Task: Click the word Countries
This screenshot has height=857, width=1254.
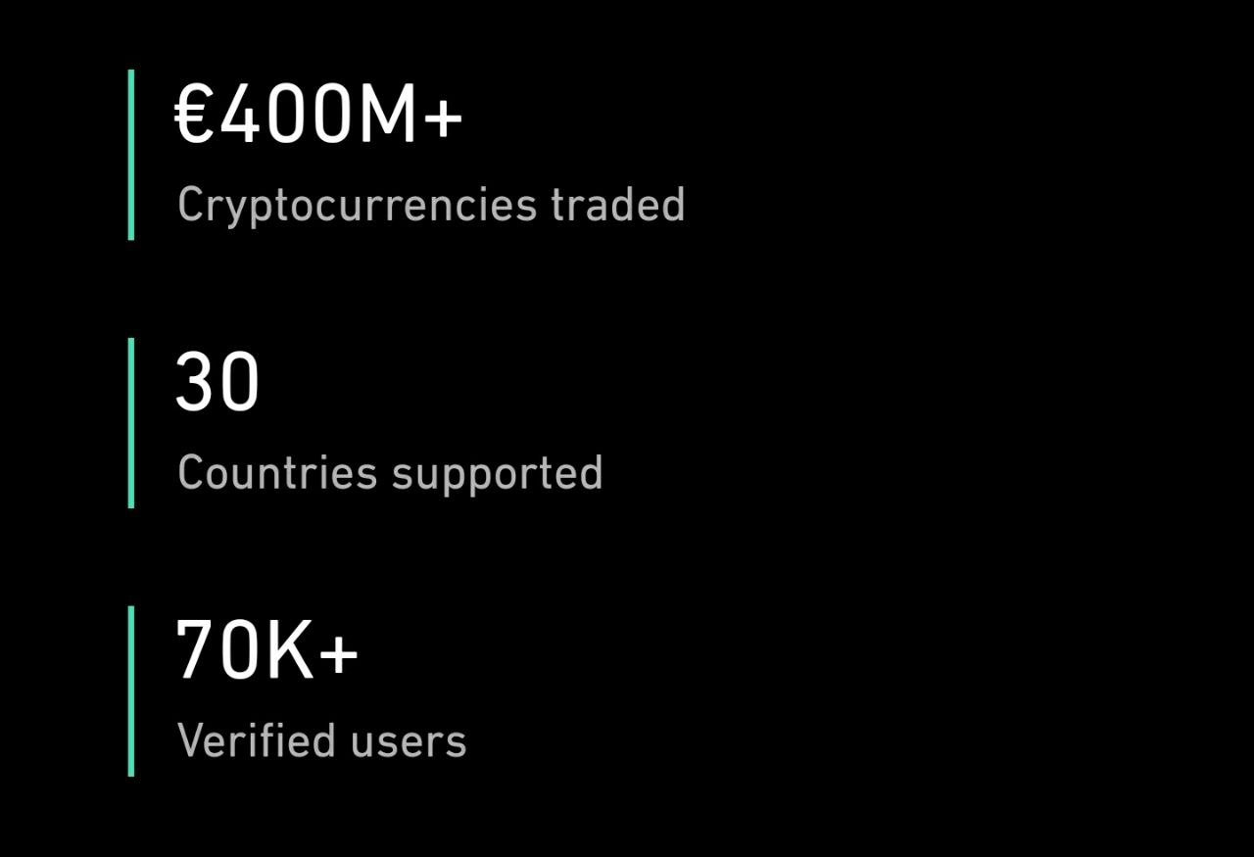Action: pyautogui.click(x=277, y=473)
